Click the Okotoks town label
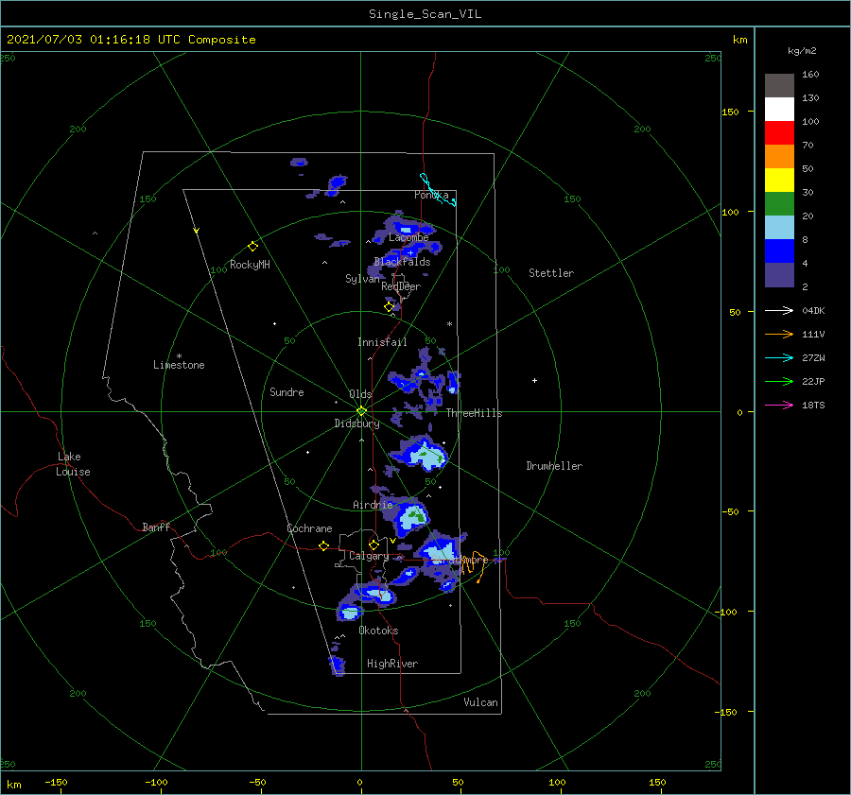 point(378,631)
